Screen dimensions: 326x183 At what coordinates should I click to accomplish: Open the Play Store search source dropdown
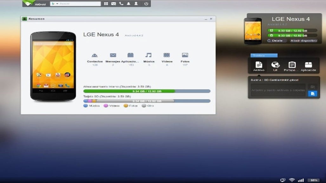[x=55, y=4]
